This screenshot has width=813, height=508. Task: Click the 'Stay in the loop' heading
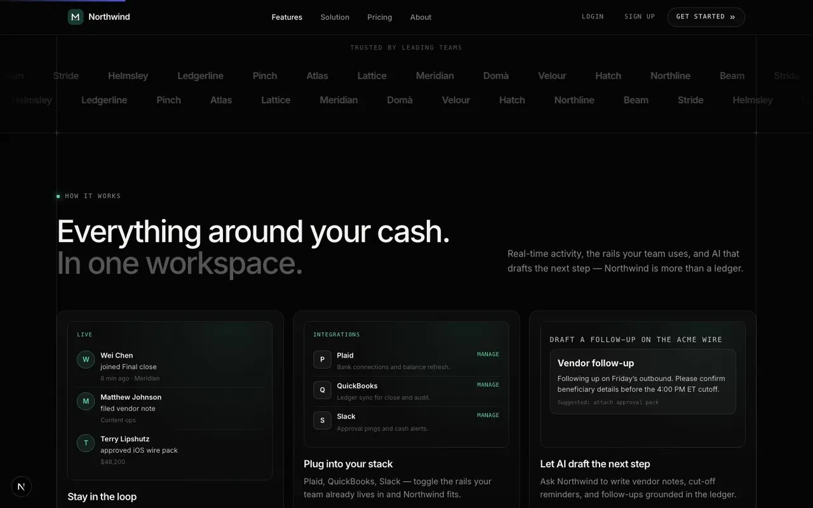pos(102,497)
